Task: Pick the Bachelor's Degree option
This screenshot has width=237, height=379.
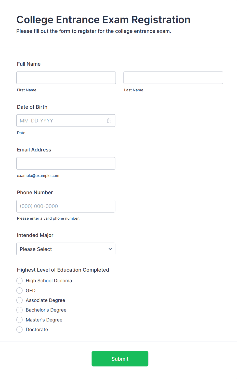Action: pos(20,310)
